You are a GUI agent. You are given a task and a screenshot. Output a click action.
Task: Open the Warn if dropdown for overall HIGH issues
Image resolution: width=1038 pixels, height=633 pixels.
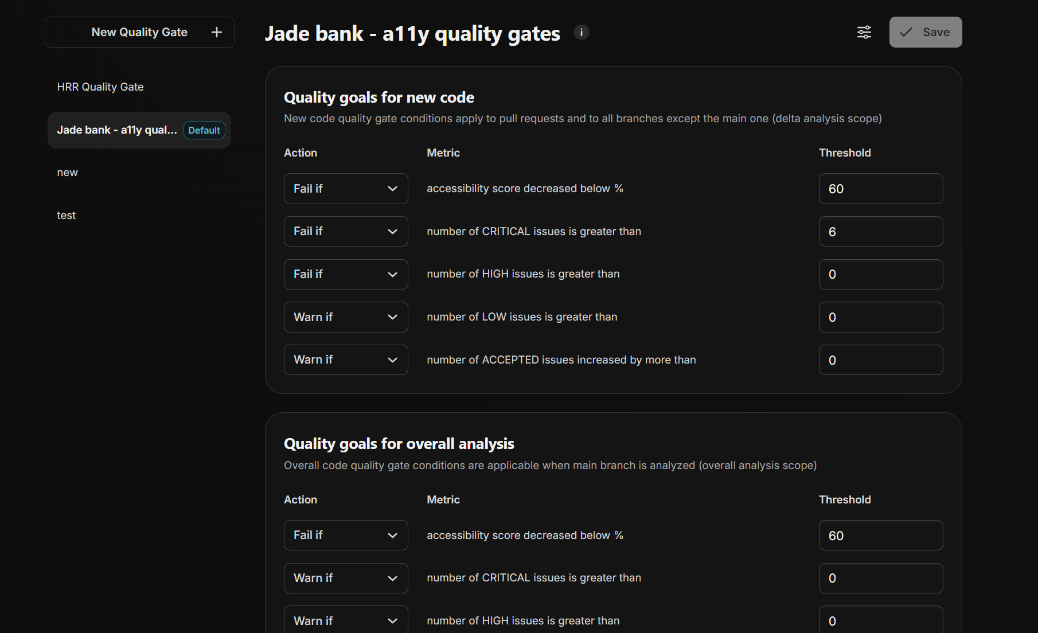click(x=345, y=620)
